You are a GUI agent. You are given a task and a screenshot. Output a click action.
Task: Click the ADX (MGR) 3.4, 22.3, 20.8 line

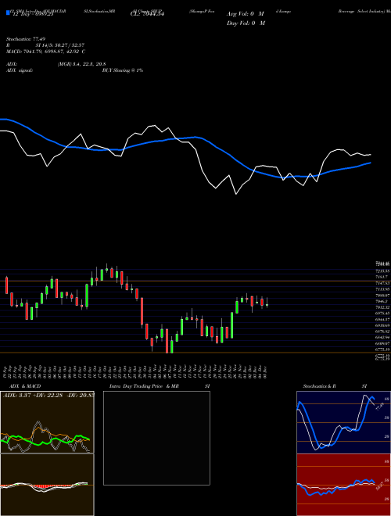[56, 64]
